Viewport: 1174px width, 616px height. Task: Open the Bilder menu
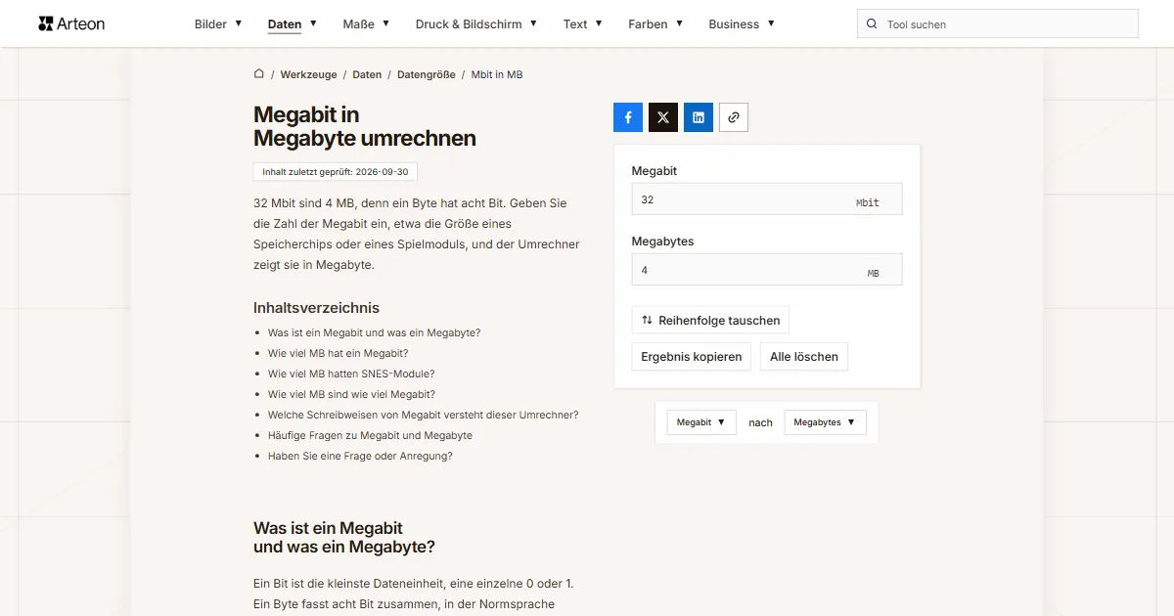pyautogui.click(x=218, y=23)
